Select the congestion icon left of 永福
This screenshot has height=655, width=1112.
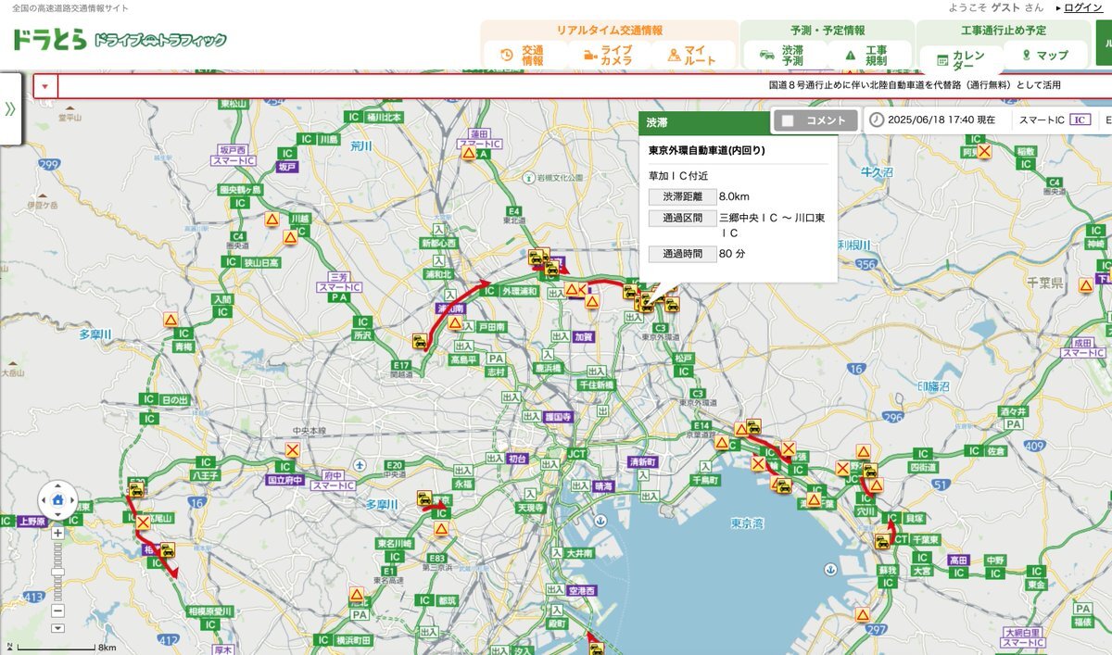coord(424,498)
